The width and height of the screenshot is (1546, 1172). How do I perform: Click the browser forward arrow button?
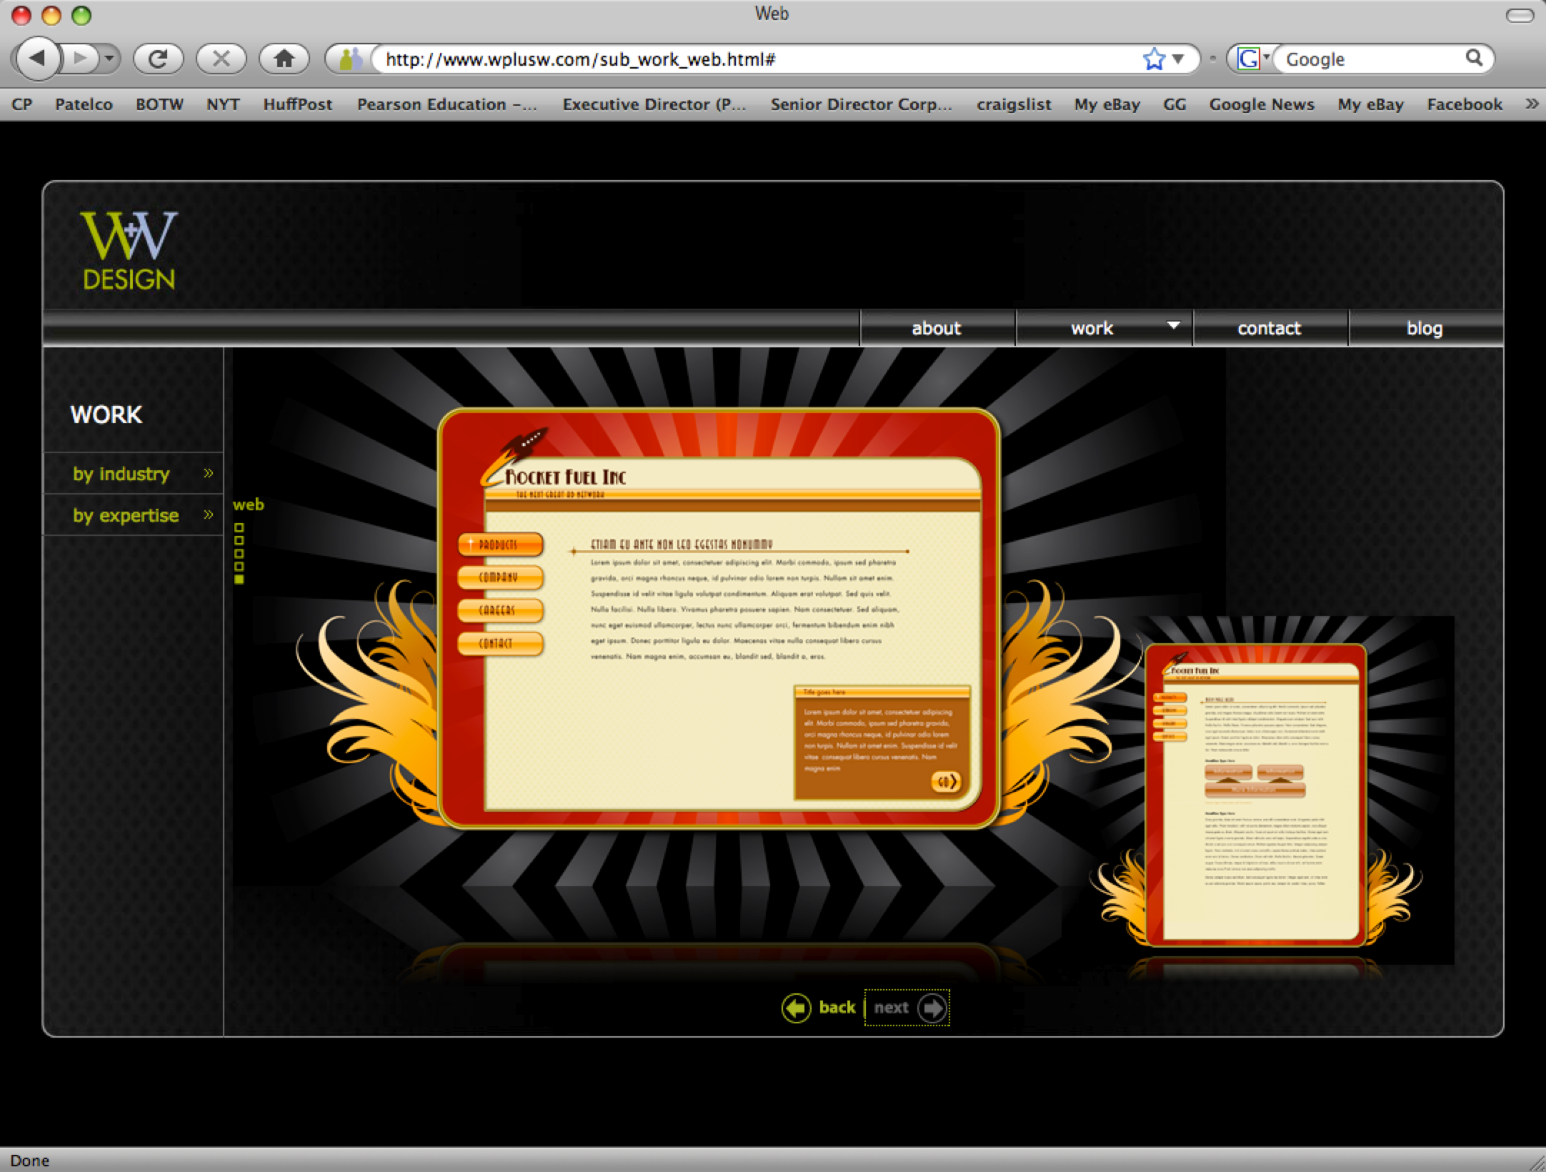(x=81, y=58)
